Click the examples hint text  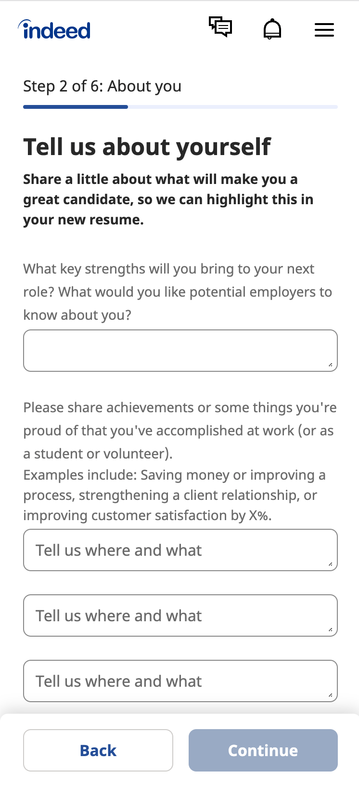pos(173,495)
